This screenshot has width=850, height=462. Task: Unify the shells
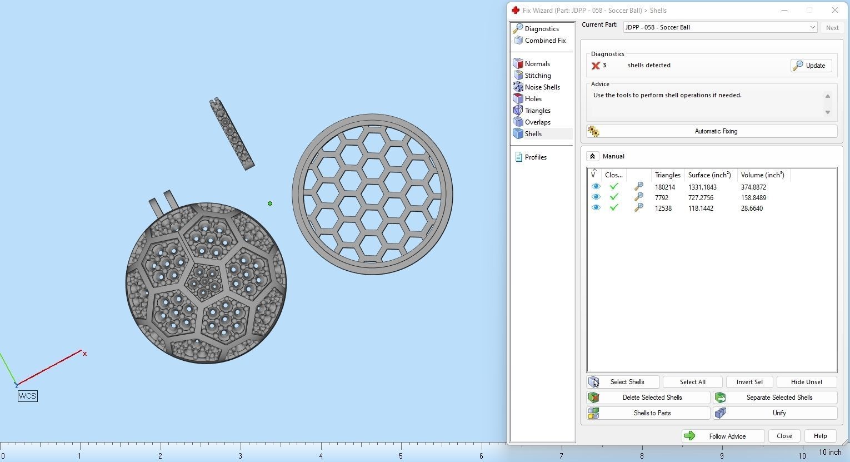pos(775,413)
